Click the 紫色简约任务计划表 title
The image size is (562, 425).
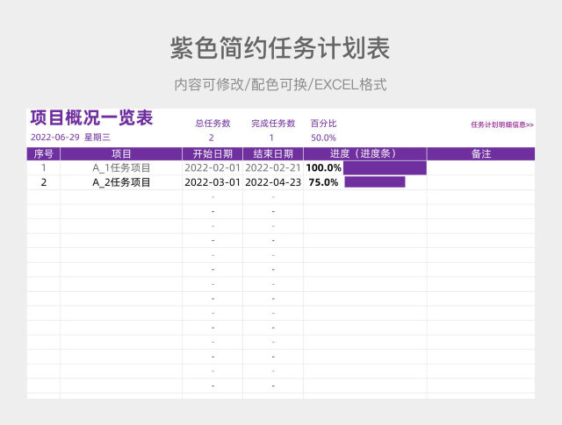(280, 49)
